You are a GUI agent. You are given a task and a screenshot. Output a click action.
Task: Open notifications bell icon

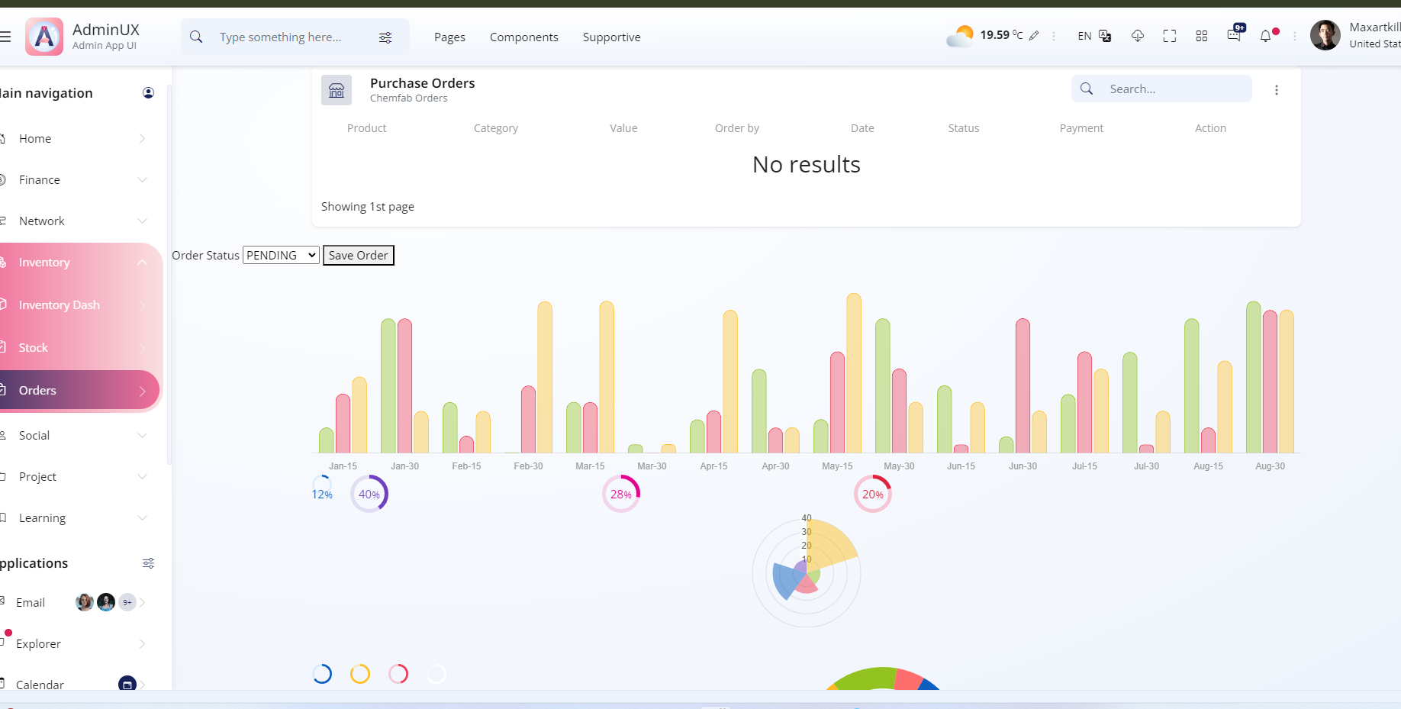(1267, 35)
